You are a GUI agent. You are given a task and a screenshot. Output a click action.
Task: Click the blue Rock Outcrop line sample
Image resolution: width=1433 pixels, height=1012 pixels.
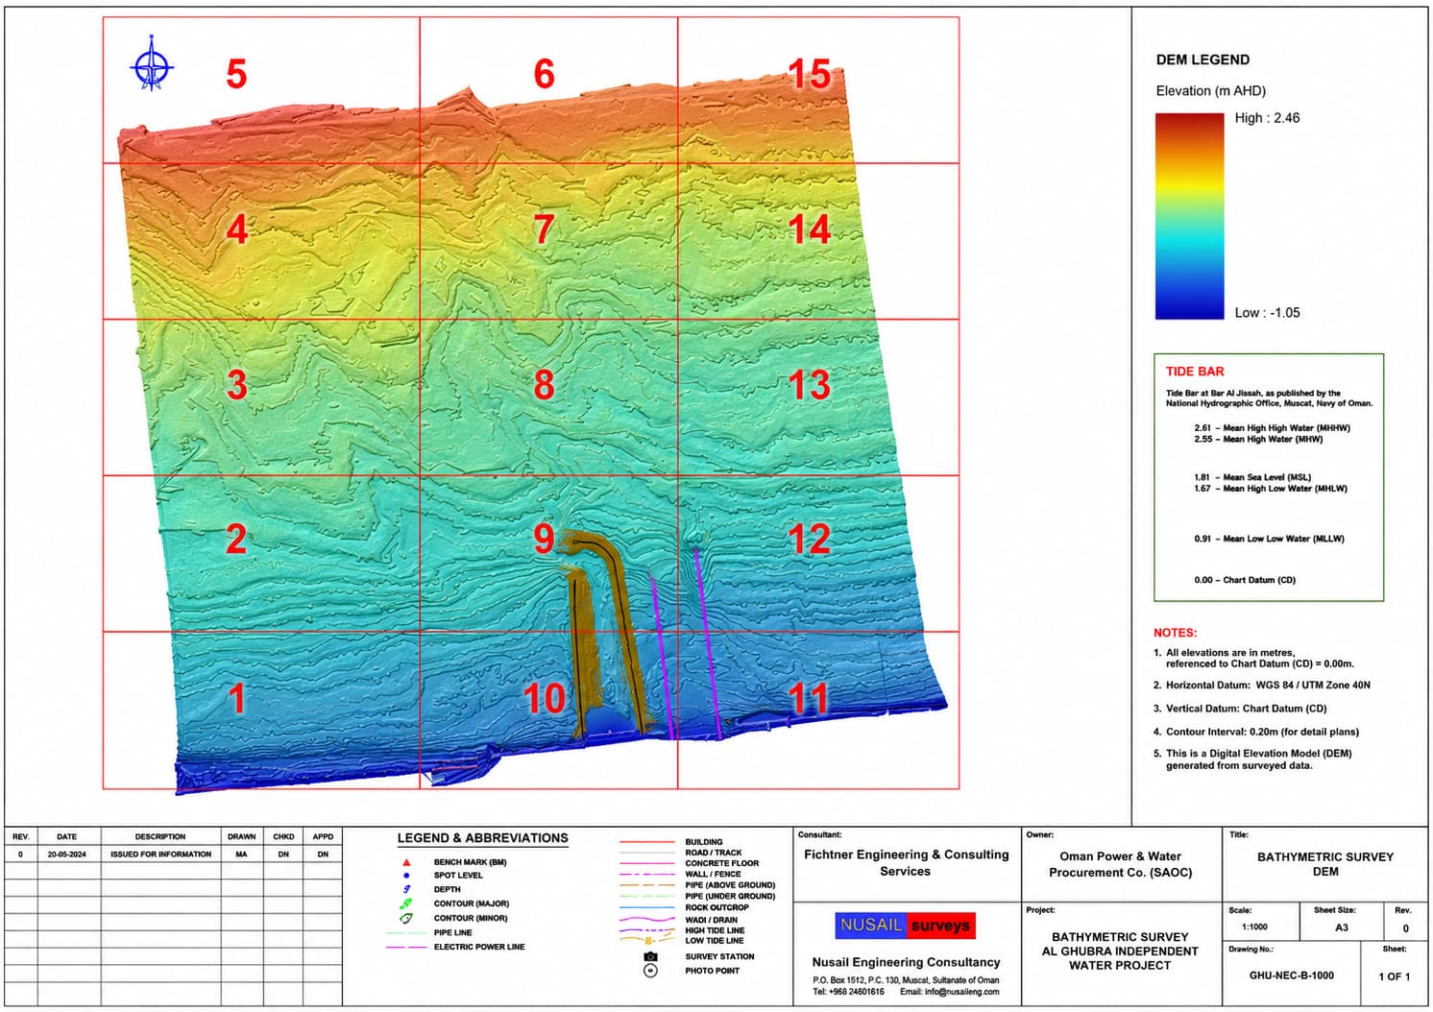pyautogui.click(x=648, y=907)
